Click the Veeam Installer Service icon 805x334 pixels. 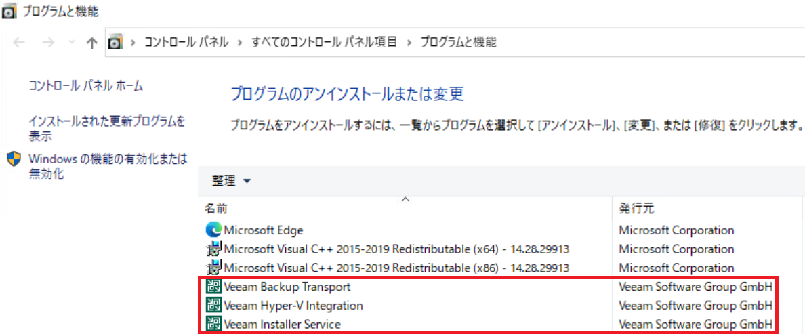[x=213, y=325]
